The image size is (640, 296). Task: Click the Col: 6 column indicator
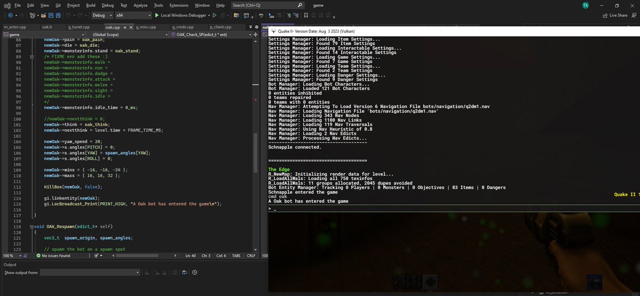pyautogui.click(x=221, y=255)
